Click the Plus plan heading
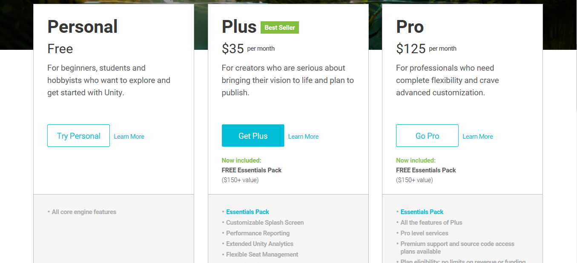The height and width of the screenshot is (263, 577). tap(239, 27)
